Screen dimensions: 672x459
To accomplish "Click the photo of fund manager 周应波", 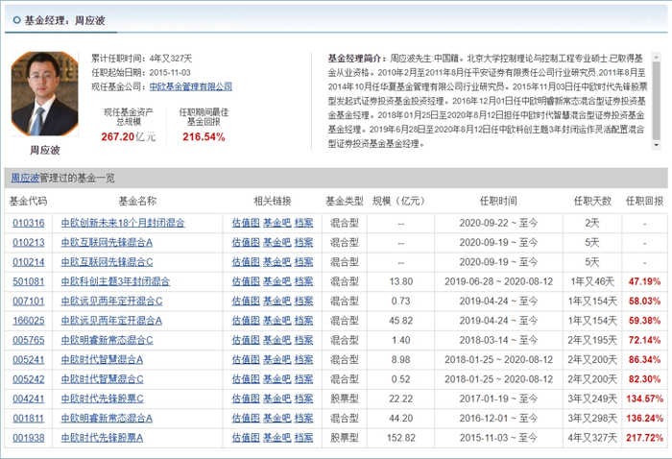I will [x=44, y=98].
